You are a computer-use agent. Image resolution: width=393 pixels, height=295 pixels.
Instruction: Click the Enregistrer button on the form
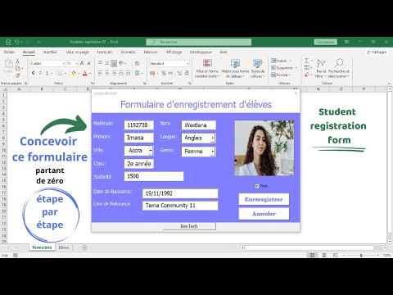pos(264,199)
